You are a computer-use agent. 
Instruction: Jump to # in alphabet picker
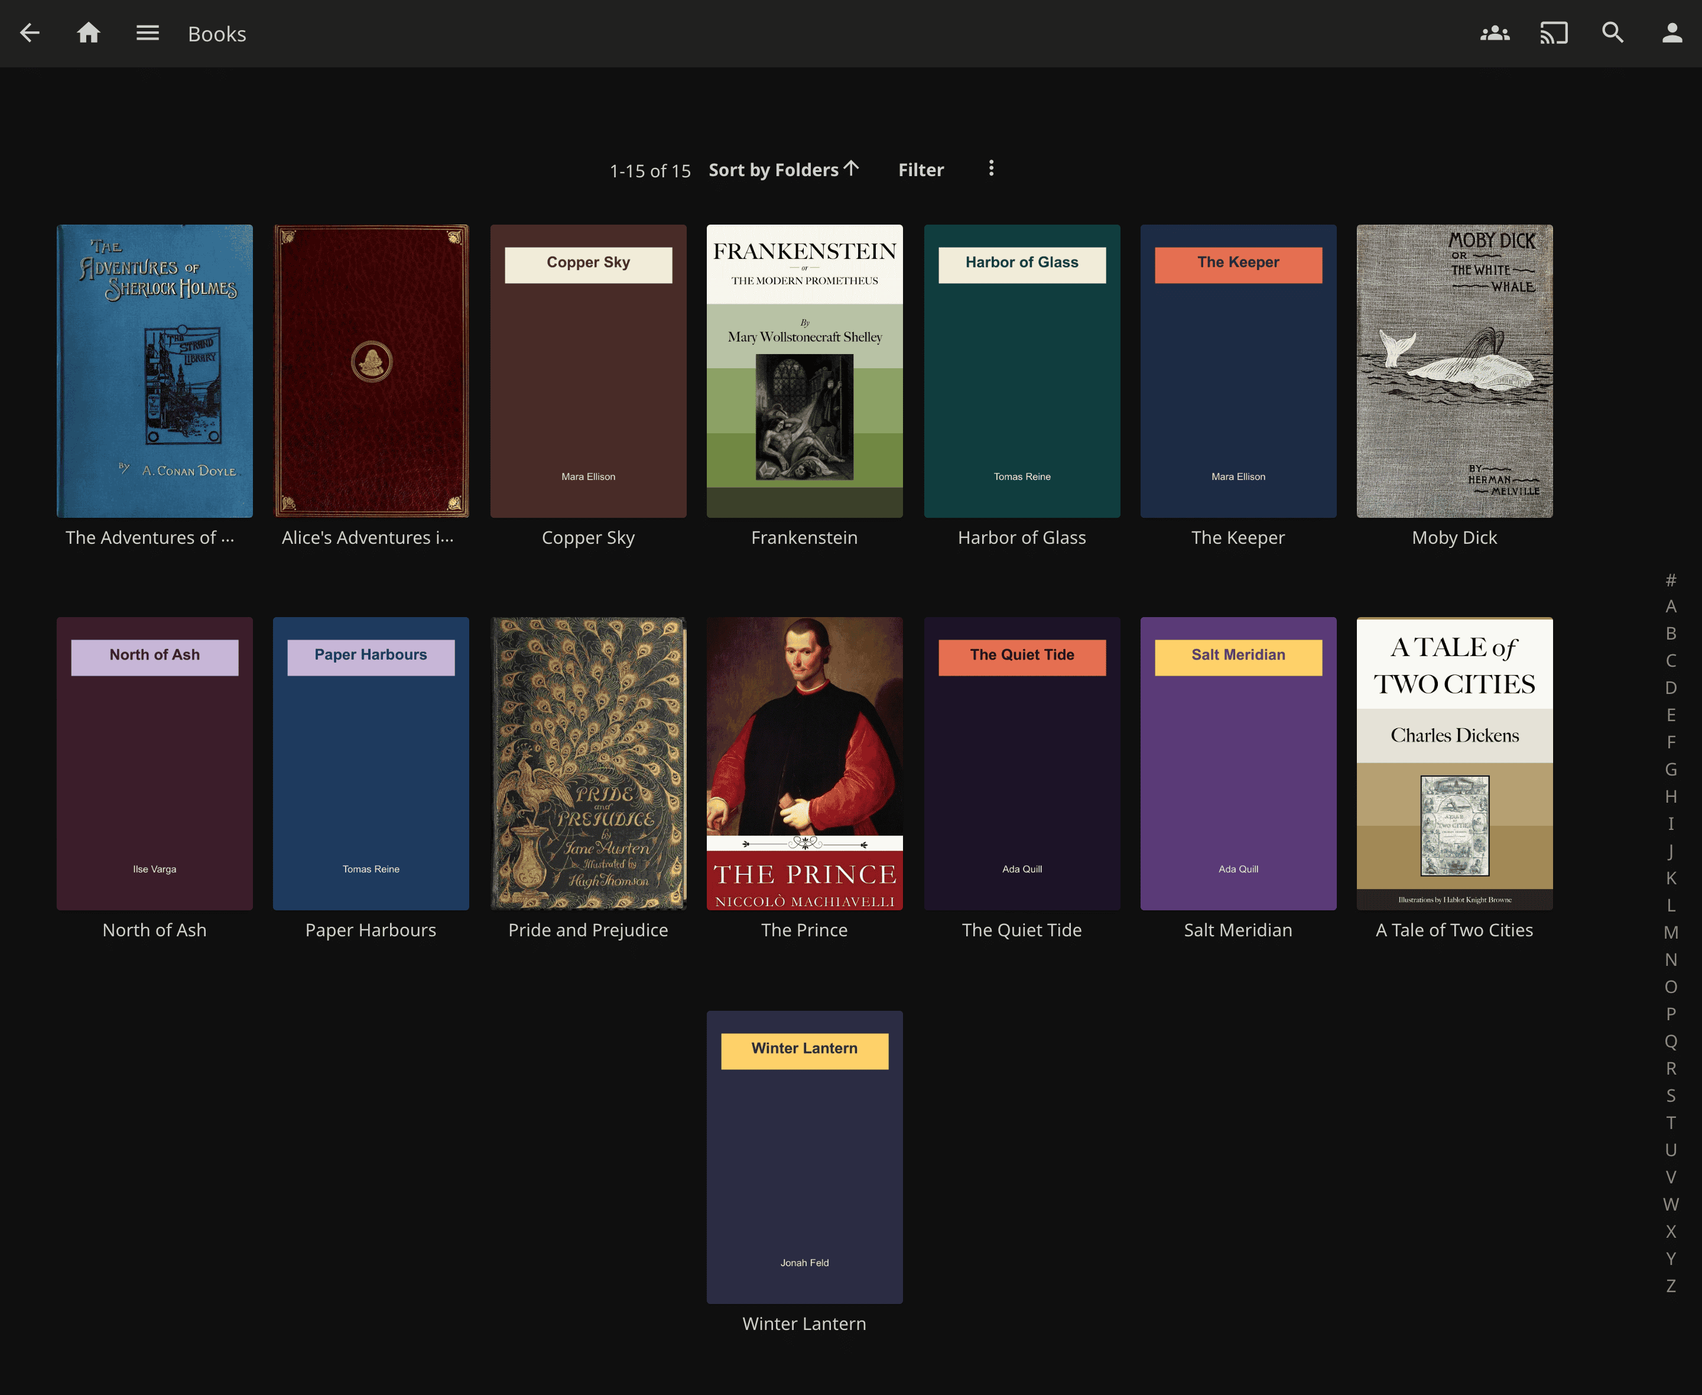[1671, 579]
